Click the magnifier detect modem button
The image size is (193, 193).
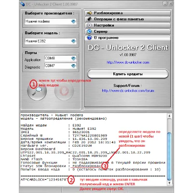tap(37, 91)
